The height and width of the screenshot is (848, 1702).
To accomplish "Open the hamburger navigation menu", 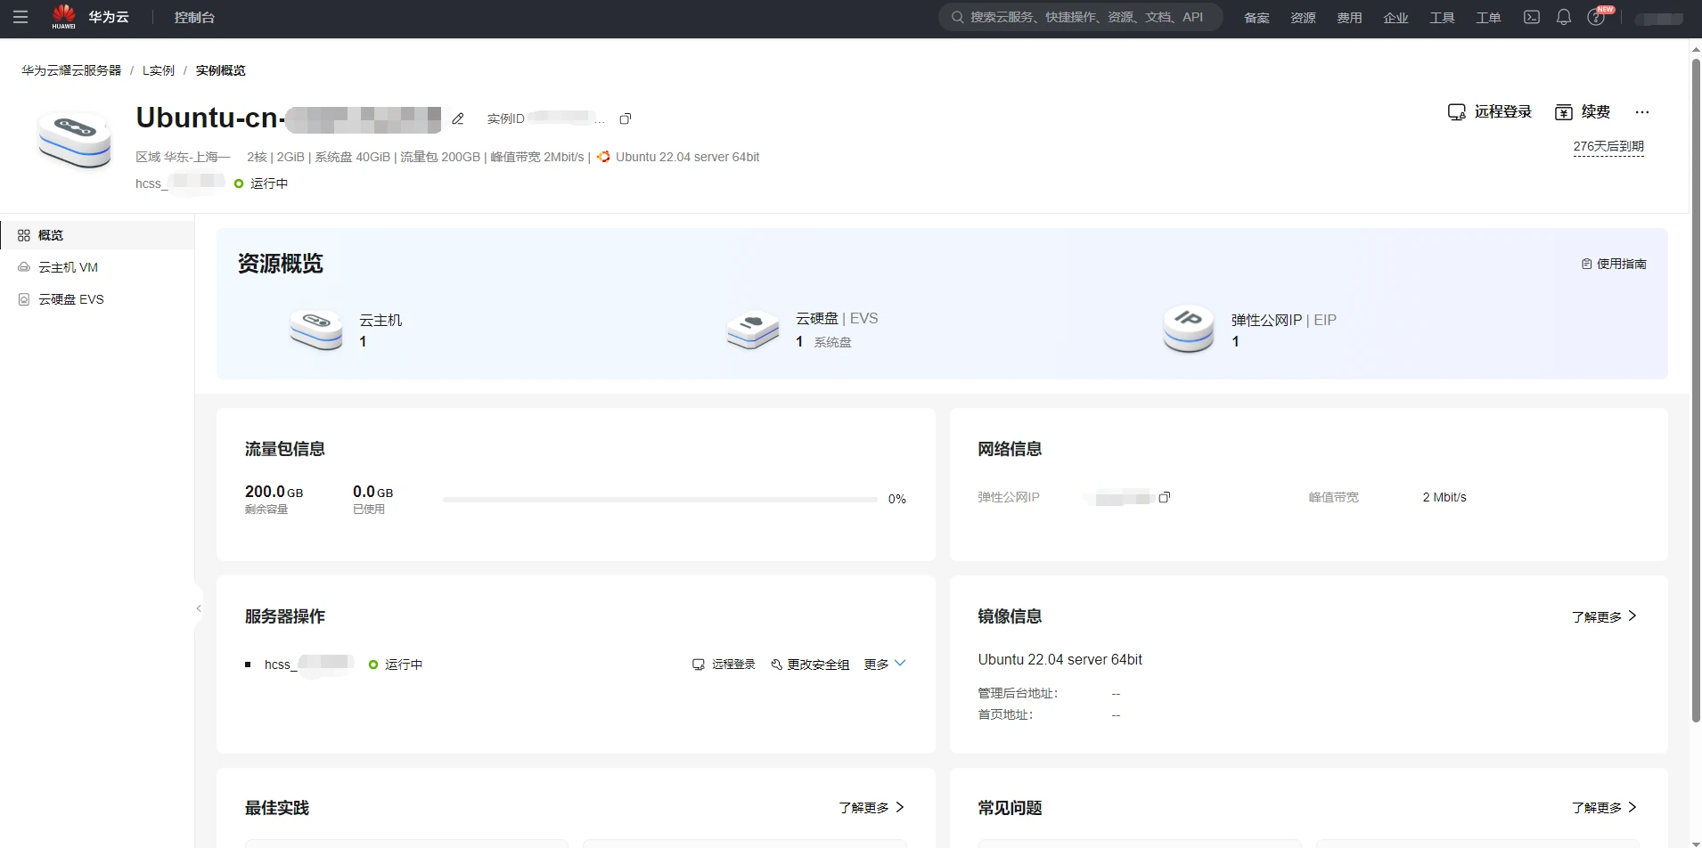I will point(20,17).
